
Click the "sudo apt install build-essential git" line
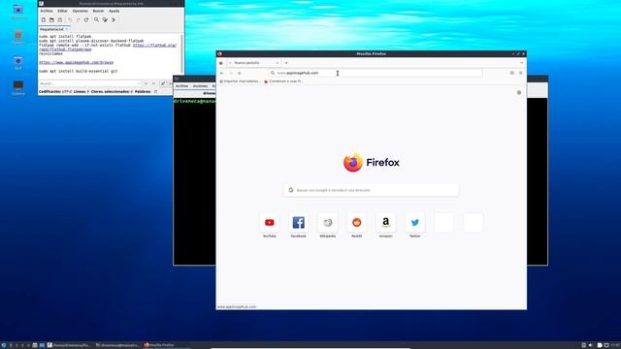coord(78,71)
